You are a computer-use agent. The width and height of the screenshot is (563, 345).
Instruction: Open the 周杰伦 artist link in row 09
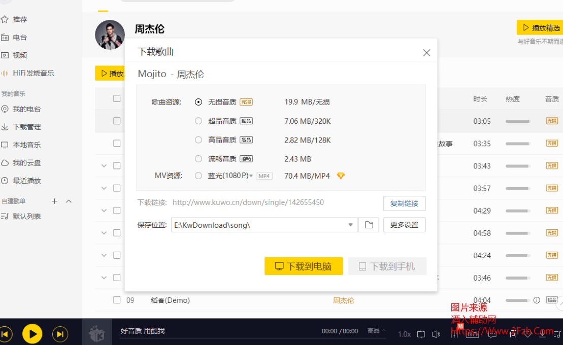[x=343, y=300]
